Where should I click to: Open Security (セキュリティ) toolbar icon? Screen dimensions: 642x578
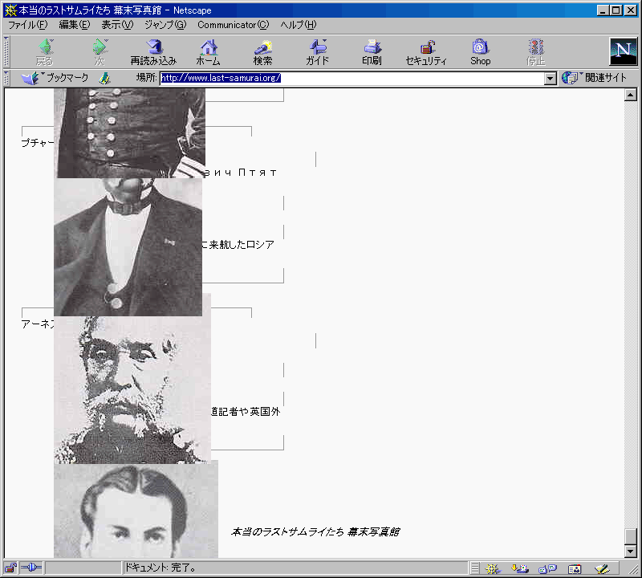(426, 52)
